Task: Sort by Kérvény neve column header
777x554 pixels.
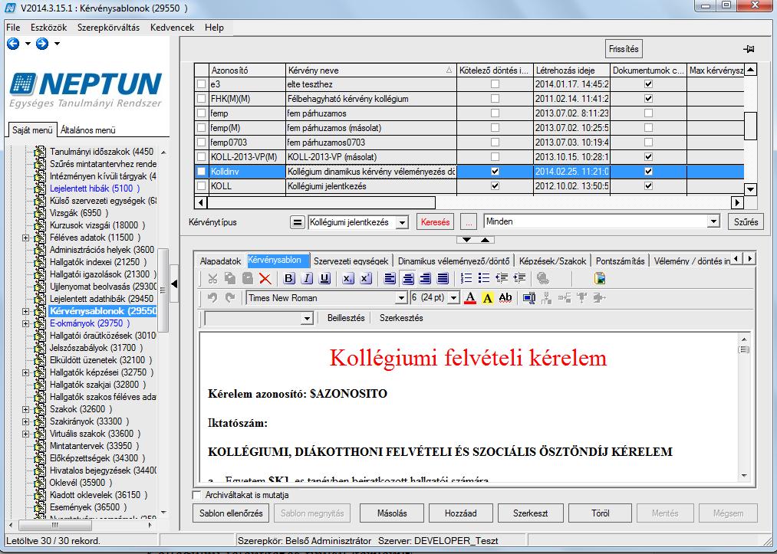Action: tap(370, 70)
